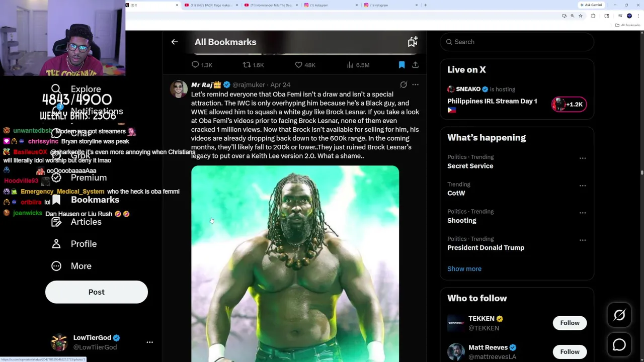Viewport: 644px width, 362px height.
Task: Open the Secret Service trending topic
Action: 470,166
